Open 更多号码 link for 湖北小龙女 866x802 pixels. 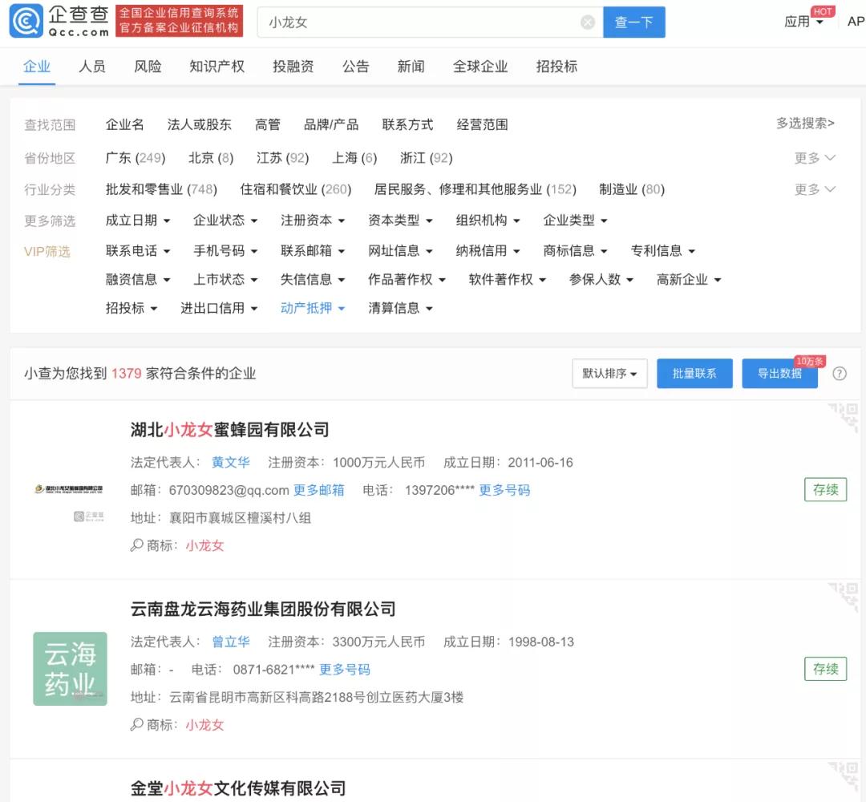[507, 490]
